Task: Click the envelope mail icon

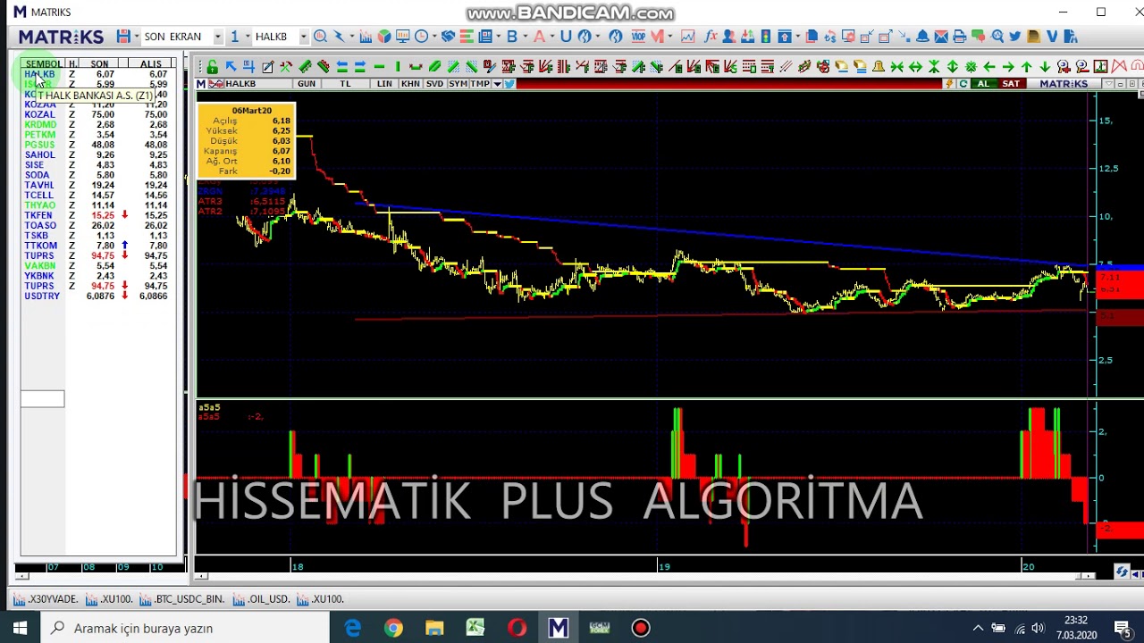Action: click(x=941, y=37)
